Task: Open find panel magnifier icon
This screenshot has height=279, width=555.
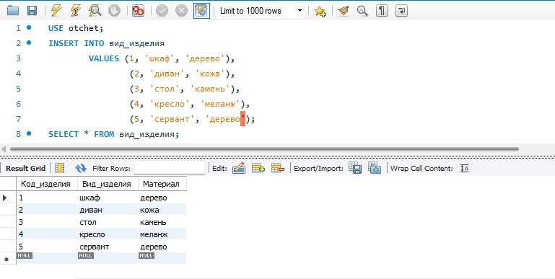Action: [x=362, y=11]
